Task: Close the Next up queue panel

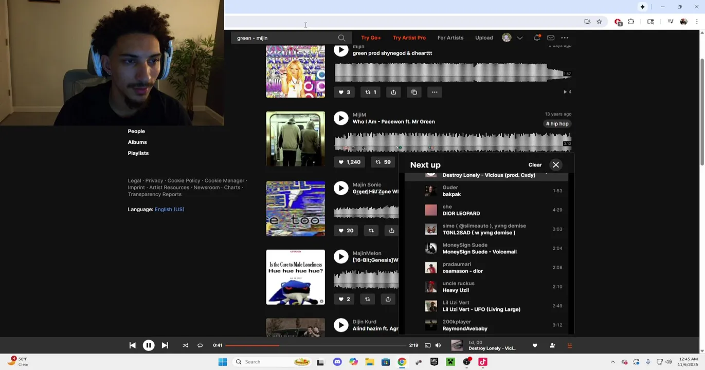Action: (556, 165)
